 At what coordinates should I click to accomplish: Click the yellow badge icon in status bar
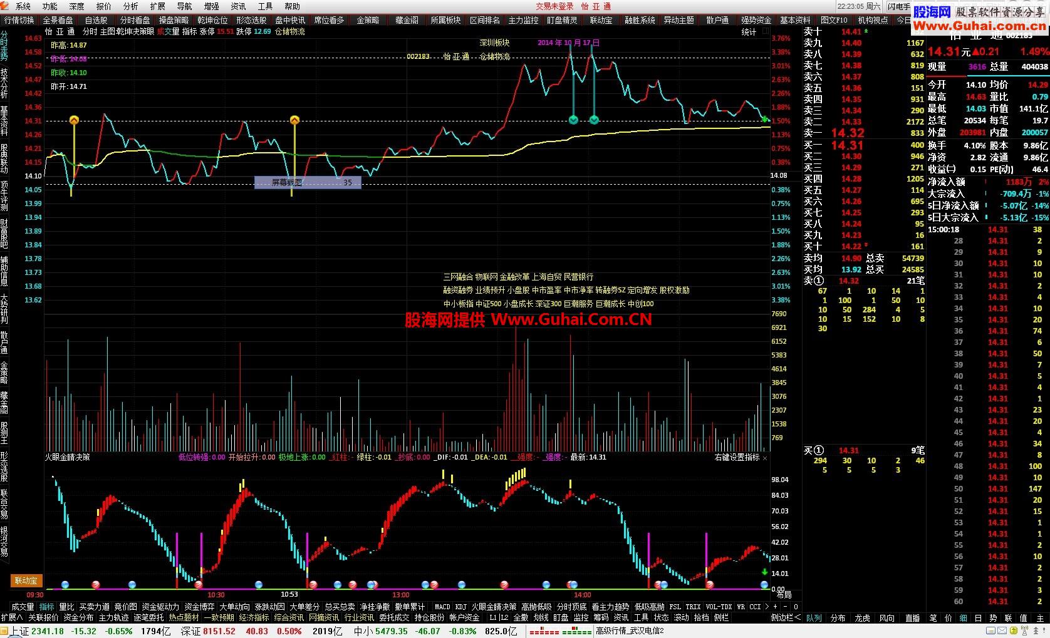coord(1014,630)
